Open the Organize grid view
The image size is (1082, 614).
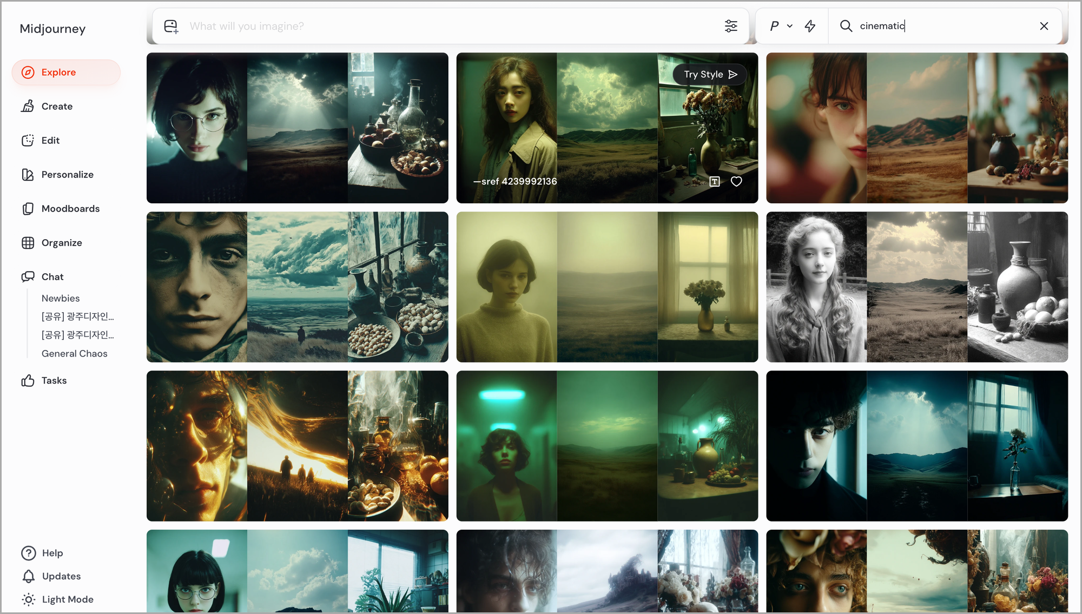coord(62,243)
